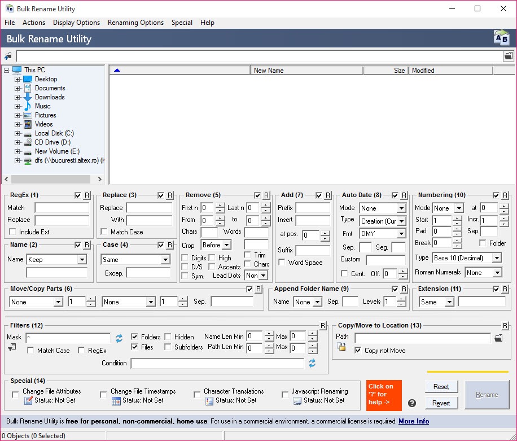Open the Crop Before dropdown
This screenshot has width=517, height=441.
(x=226, y=245)
